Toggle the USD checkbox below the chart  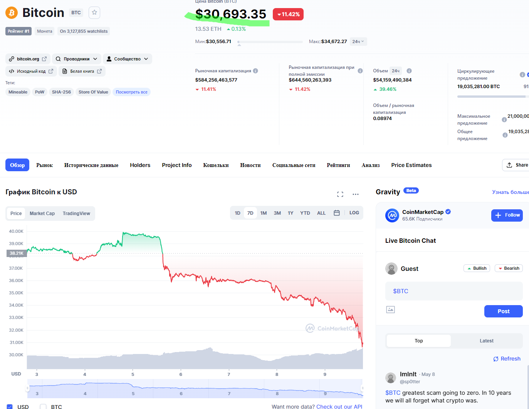click(10, 407)
